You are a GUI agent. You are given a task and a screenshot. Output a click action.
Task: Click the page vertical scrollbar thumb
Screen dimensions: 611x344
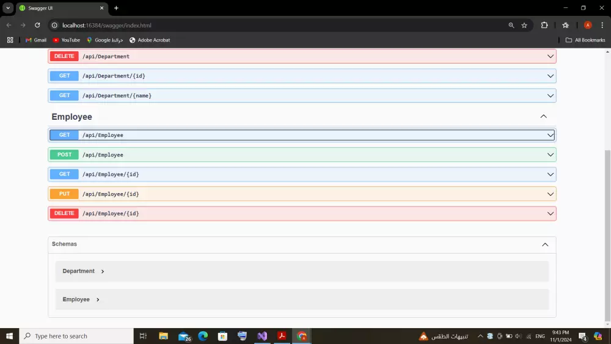click(607, 236)
